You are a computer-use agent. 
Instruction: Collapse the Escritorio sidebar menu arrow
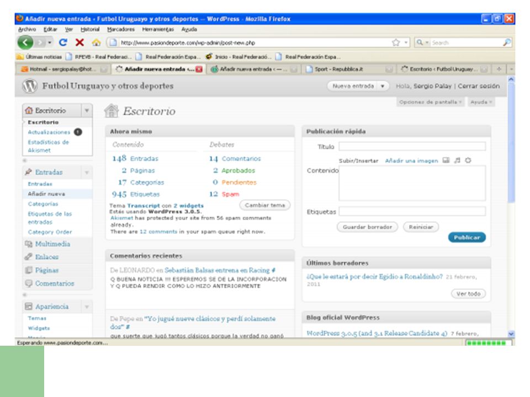87,110
